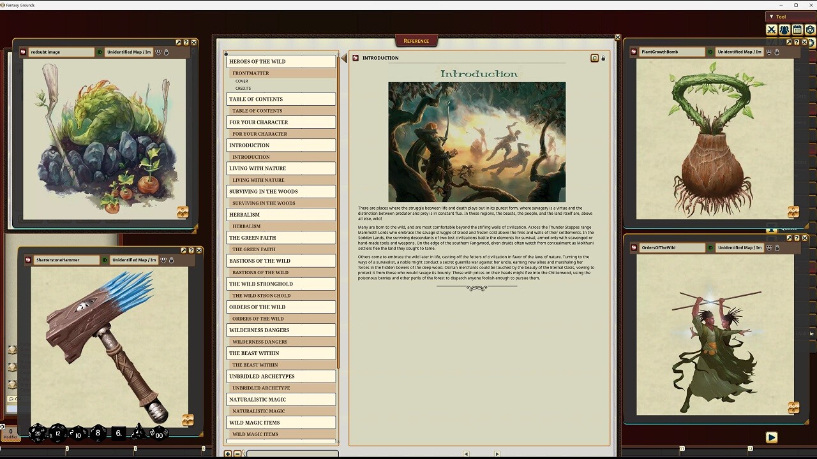817x459 pixels.
Task: Toggle the lock on the Introduction page
Action: coord(603,58)
